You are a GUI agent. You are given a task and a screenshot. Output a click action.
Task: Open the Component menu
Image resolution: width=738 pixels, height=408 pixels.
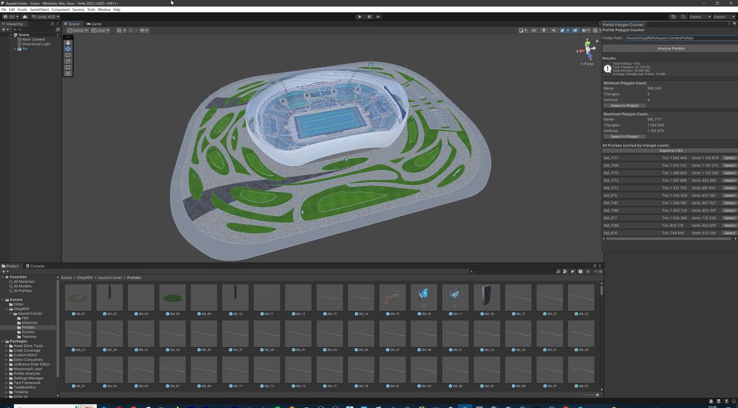click(60, 10)
